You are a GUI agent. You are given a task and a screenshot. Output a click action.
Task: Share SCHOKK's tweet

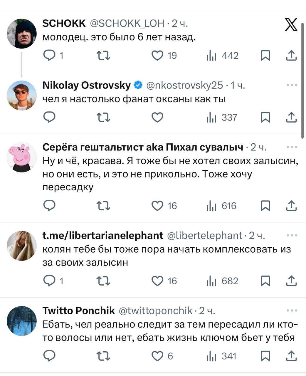pyautogui.click(x=291, y=56)
